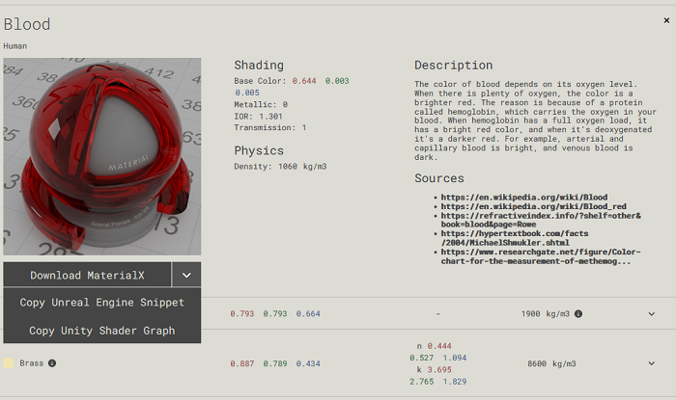676x400 pixels.
Task: Click the info icon next to 1900 kg/m3
Action: coord(578,313)
